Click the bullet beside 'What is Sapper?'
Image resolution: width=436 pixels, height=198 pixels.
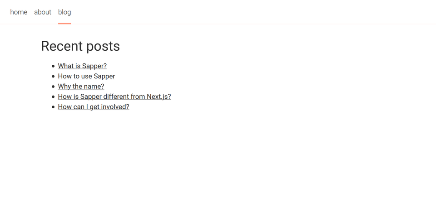click(53, 66)
